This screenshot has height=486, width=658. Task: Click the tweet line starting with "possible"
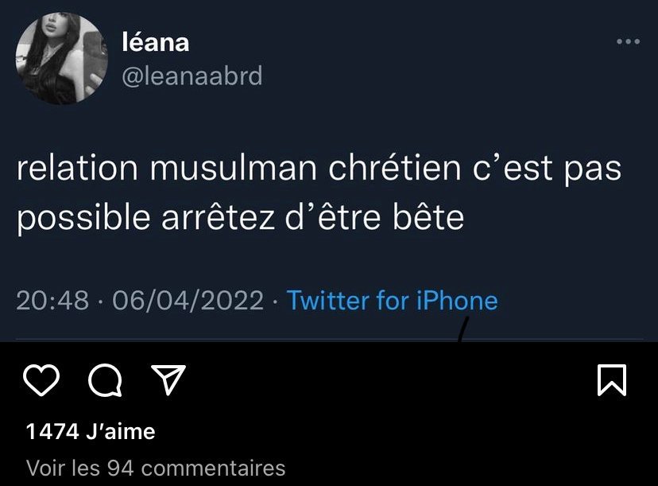(240, 216)
